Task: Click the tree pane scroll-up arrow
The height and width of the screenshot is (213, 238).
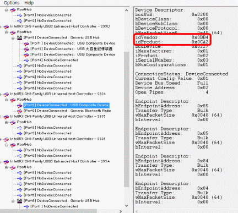Action: click(x=127, y=10)
